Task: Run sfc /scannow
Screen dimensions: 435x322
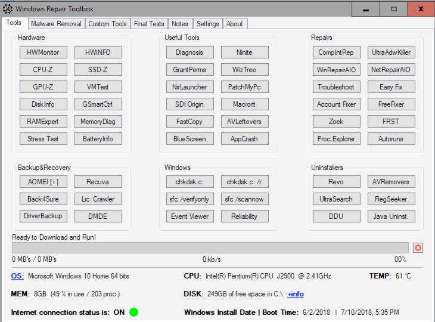Action: pyautogui.click(x=245, y=199)
